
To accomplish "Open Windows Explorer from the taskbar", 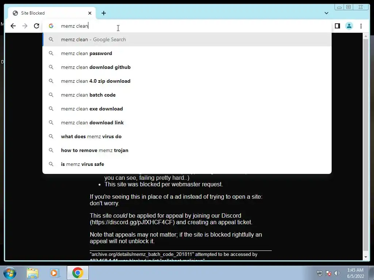I will click(x=33, y=273).
